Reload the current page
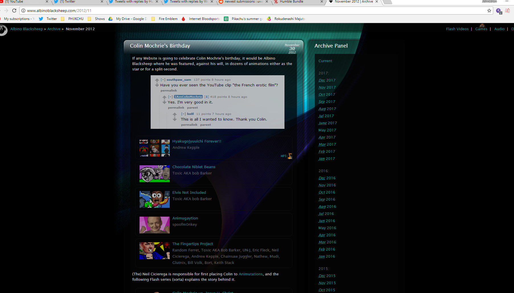The height and width of the screenshot is (293, 514). (x=14, y=11)
